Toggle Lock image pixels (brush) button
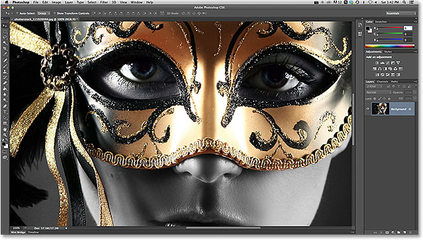Viewport: 423px width, 240px height. pos(379,99)
